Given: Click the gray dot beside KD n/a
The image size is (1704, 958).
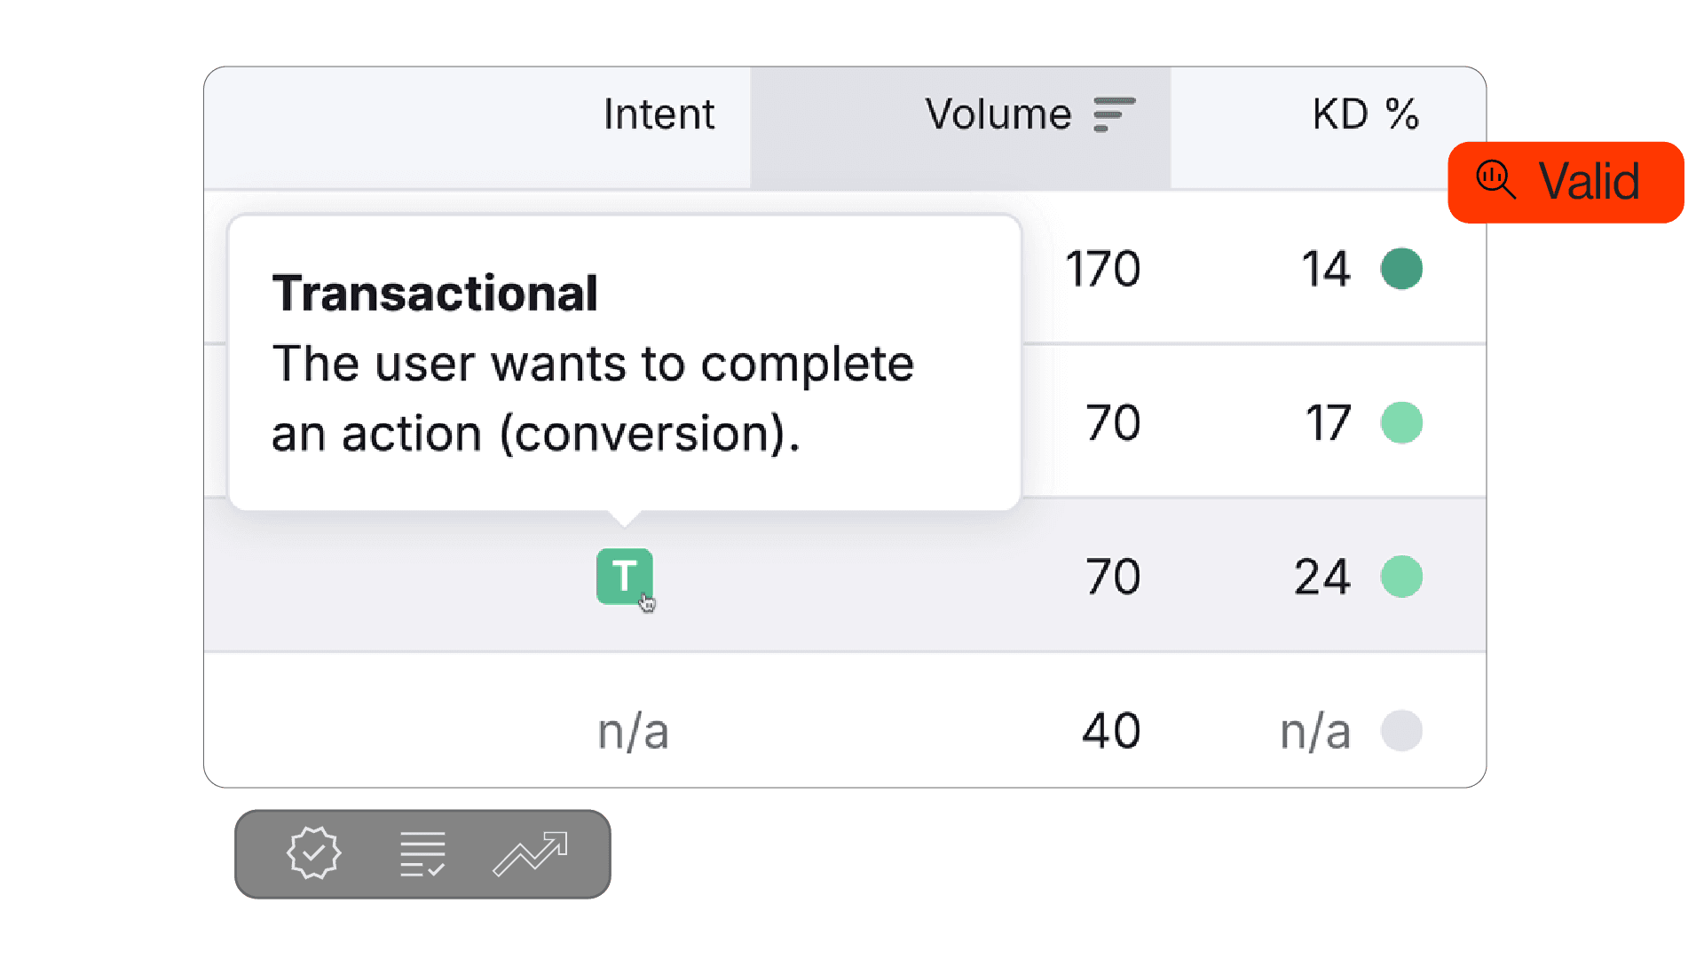Looking at the screenshot, I should coord(1401,731).
